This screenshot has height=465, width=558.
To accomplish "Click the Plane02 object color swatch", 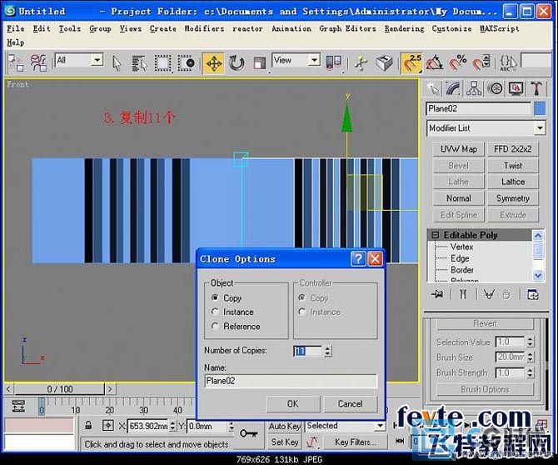I will [x=540, y=108].
